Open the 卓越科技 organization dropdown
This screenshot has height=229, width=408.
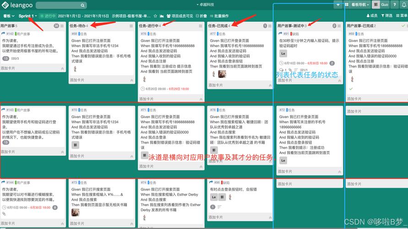pos(205,5)
